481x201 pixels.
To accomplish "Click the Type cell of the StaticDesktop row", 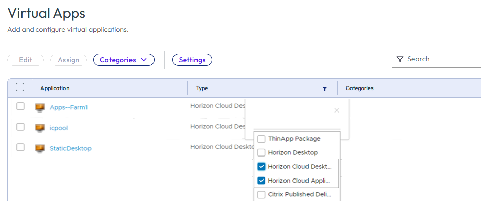I will click(x=222, y=147).
